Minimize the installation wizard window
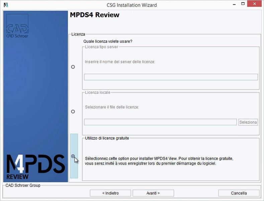 (x=234, y=4)
